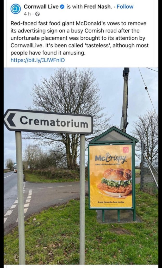Open the post photo of the roadside
The width and height of the screenshot is (162, 268).
(x=81, y=166)
